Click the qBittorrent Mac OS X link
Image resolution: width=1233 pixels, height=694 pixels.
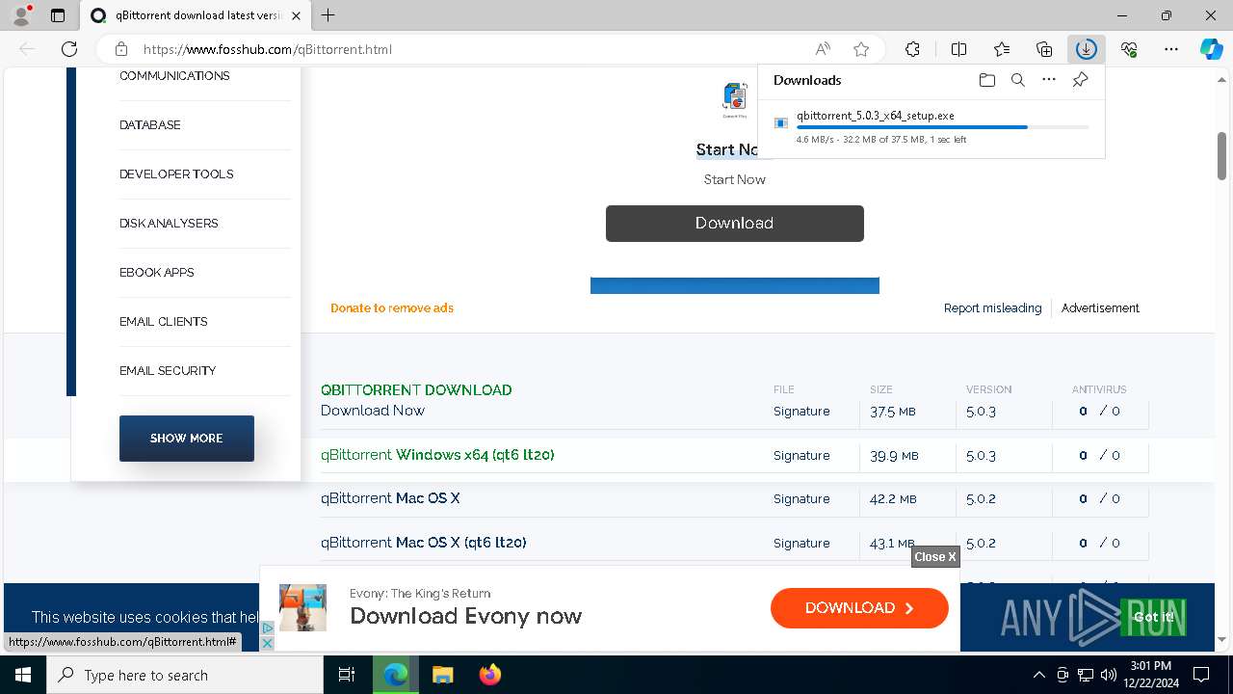tap(390, 498)
